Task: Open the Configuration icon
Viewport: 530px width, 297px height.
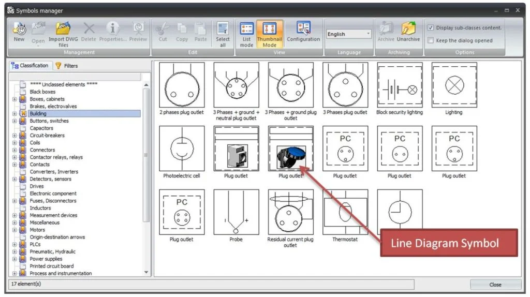Action: [x=303, y=29]
